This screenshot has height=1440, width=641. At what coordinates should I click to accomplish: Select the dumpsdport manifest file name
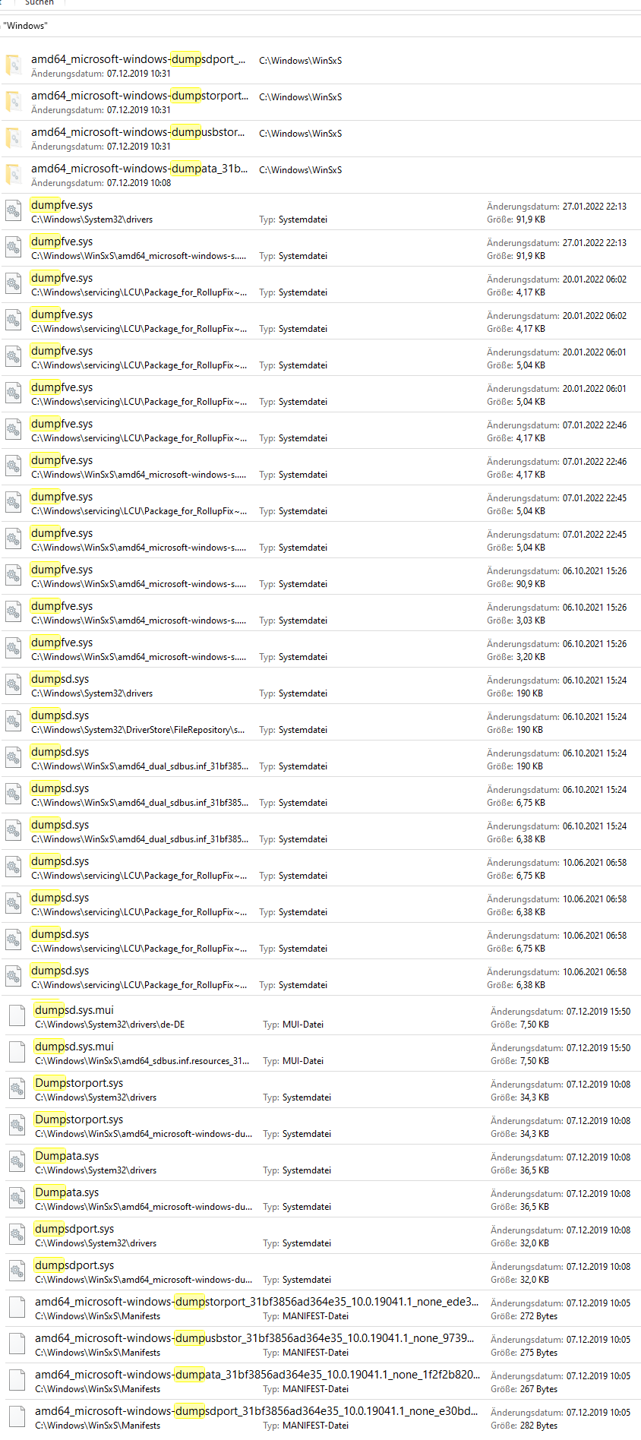coord(257,1411)
